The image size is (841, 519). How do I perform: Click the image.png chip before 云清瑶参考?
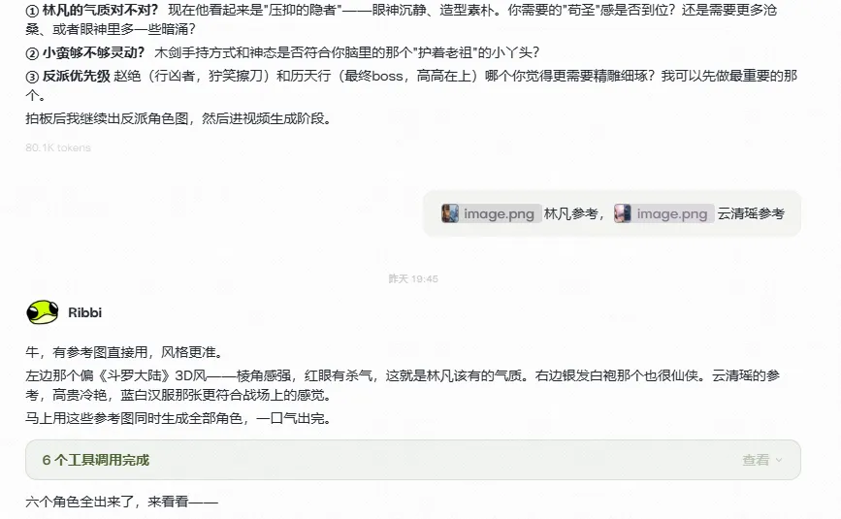664,213
